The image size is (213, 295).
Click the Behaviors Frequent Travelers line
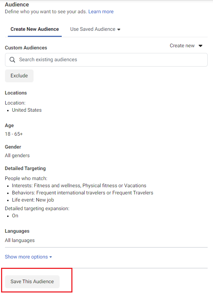(x=83, y=193)
